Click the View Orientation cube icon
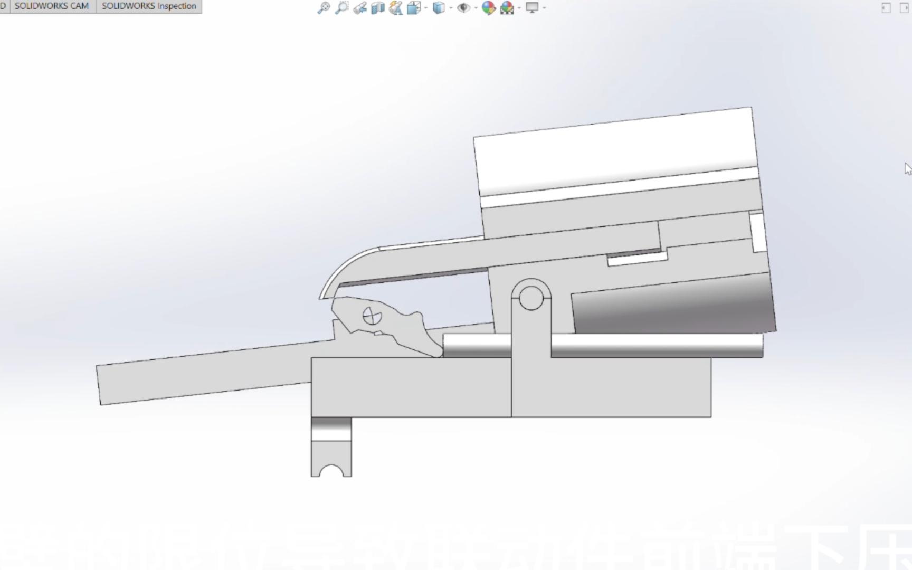 point(414,8)
